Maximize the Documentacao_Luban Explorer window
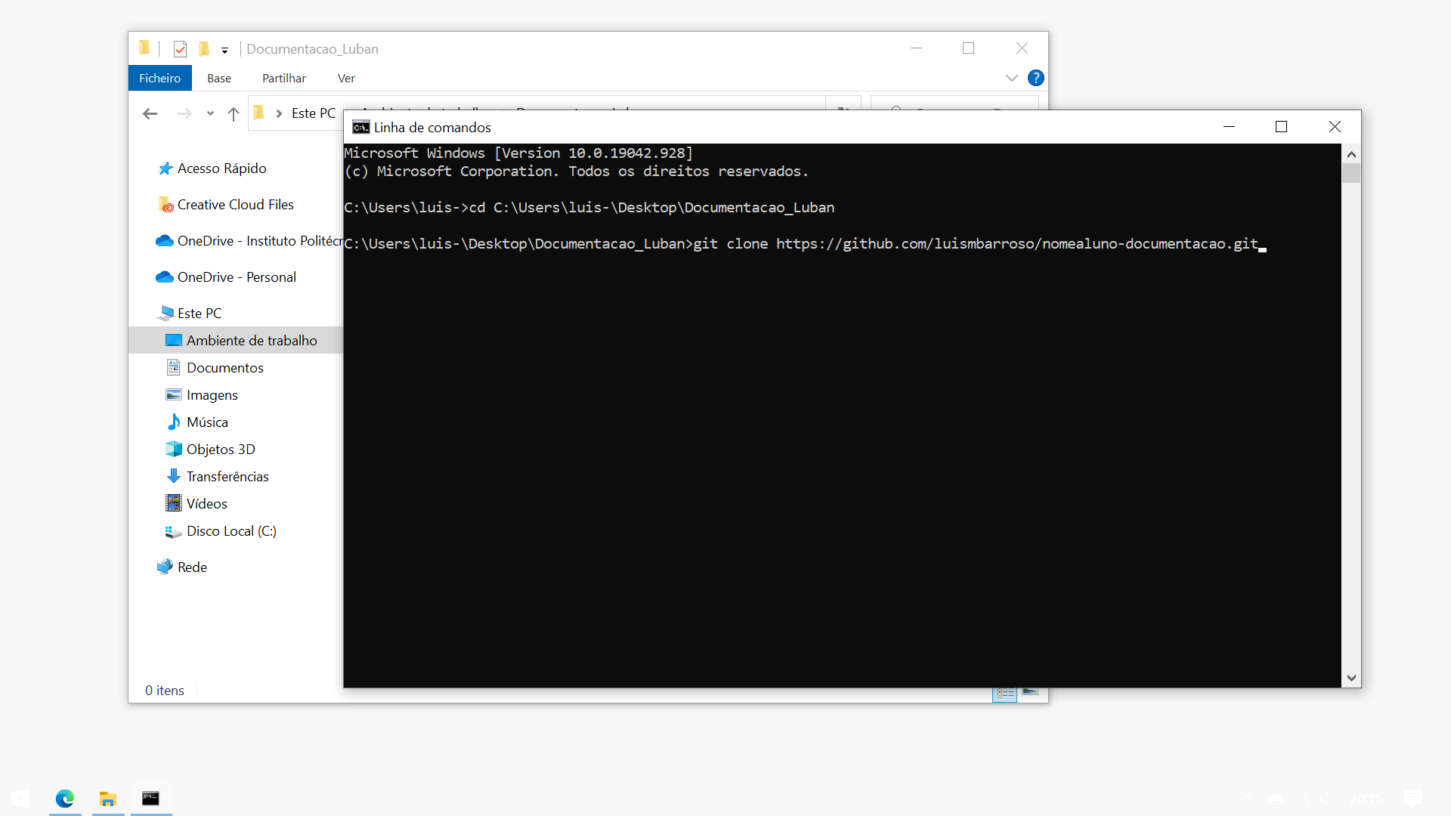 (x=968, y=48)
